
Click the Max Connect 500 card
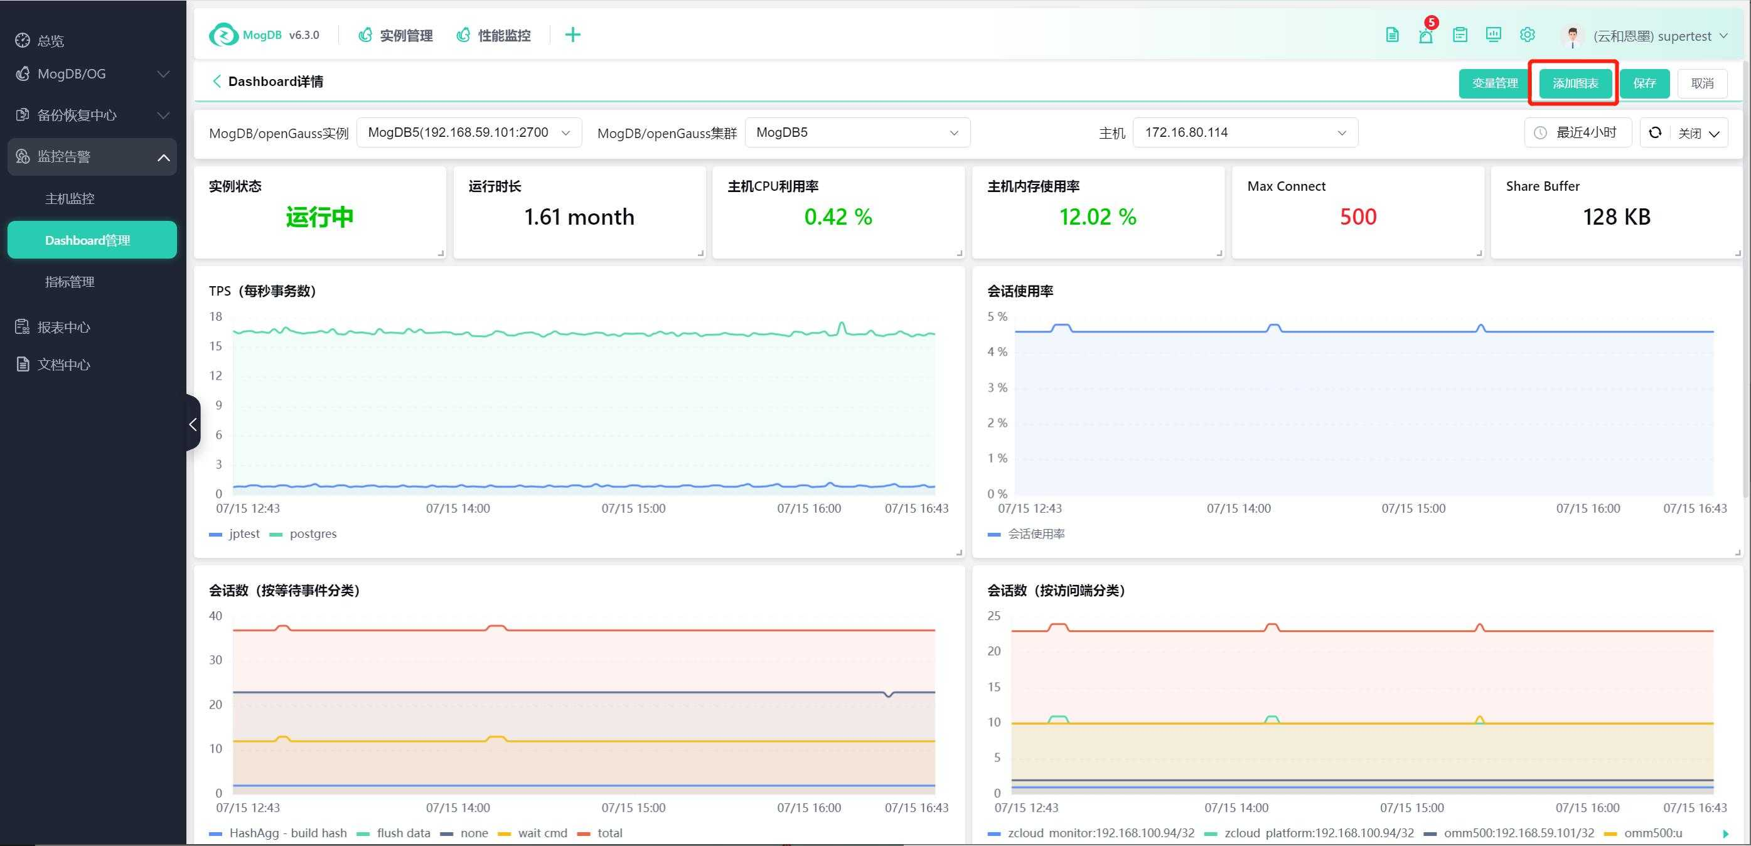[1357, 212]
